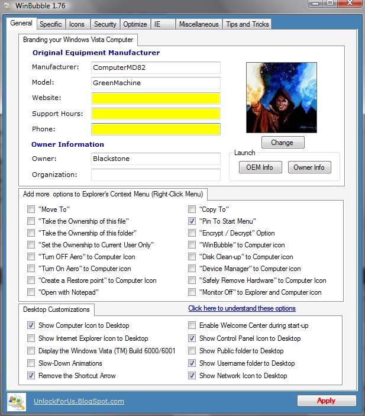Screen dimensions: 365x416
Task: Enable "Safely Remove Hardware" to Computer Icon
Action: tap(192, 280)
